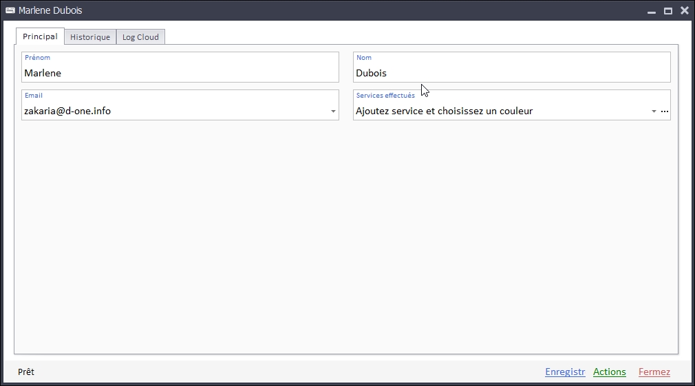Maximize the Marlene Dubois window

coord(667,11)
